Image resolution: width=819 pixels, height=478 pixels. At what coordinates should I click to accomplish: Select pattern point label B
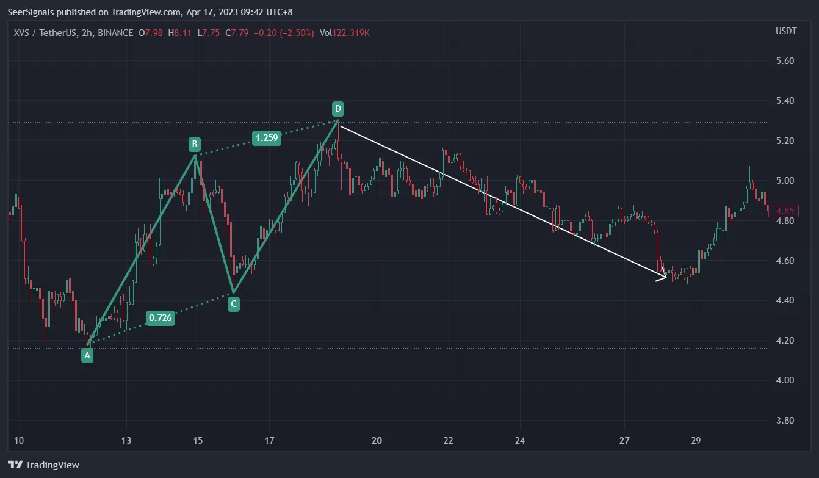click(x=194, y=144)
